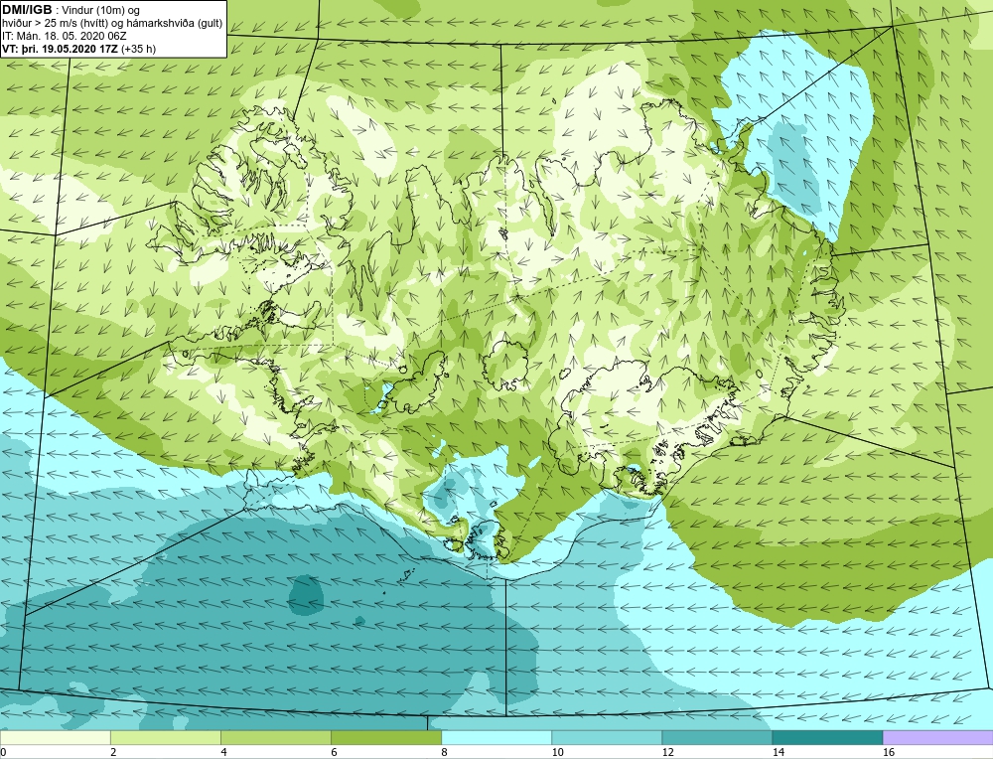Click the 'VT: þri. 19.05.2020 17Z' valid time
The width and height of the screenshot is (993, 759).
(62, 49)
